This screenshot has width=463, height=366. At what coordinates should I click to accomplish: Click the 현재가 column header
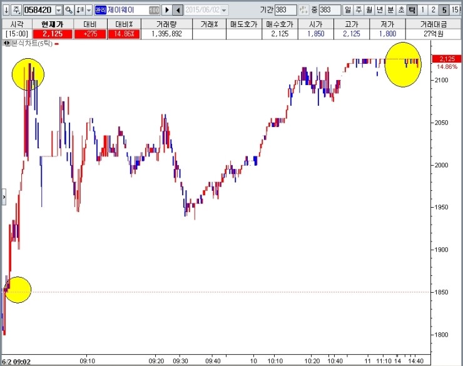pos(53,24)
